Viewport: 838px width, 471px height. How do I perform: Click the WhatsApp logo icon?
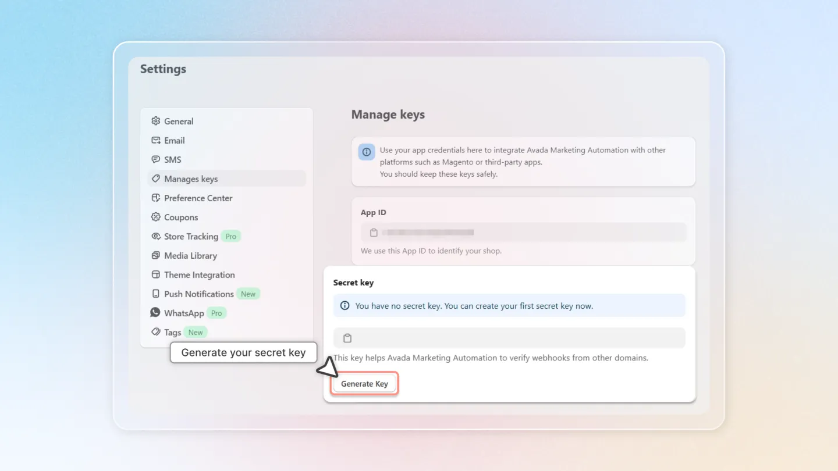coord(155,312)
